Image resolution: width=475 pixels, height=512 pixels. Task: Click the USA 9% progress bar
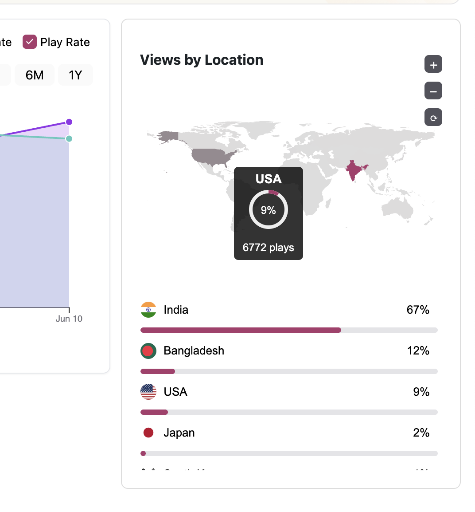tap(289, 412)
